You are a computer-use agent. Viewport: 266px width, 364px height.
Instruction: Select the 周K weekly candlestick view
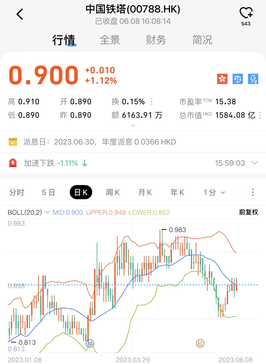[113, 192]
